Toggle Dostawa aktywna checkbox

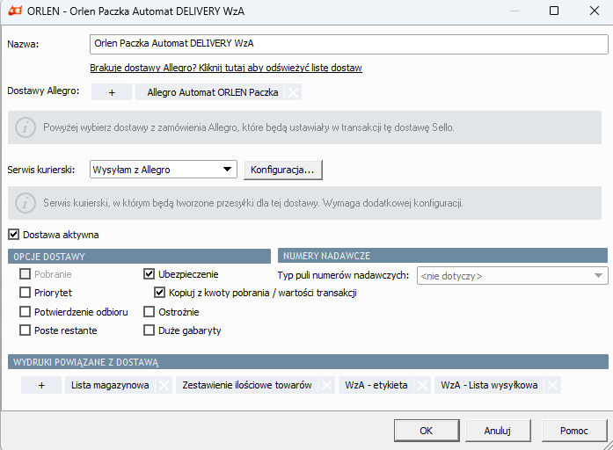pyautogui.click(x=14, y=235)
